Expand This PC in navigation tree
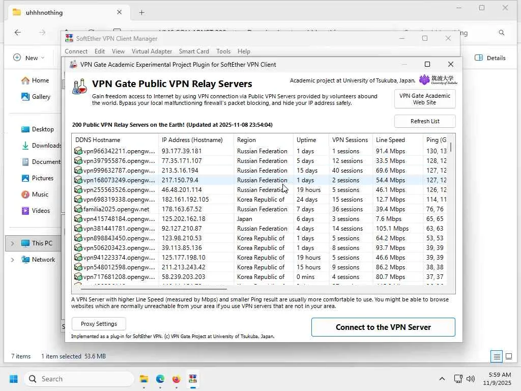The height and width of the screenshot is (391, 521). pos(12,243)
